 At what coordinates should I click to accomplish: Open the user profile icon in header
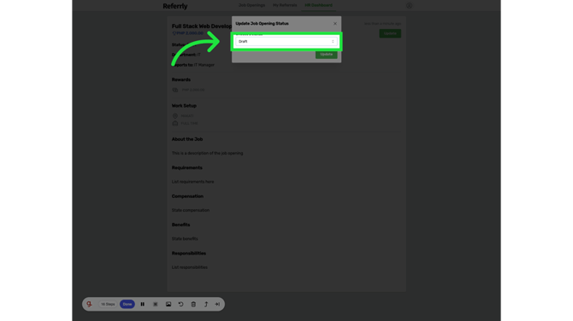click(x=409, y=5)
